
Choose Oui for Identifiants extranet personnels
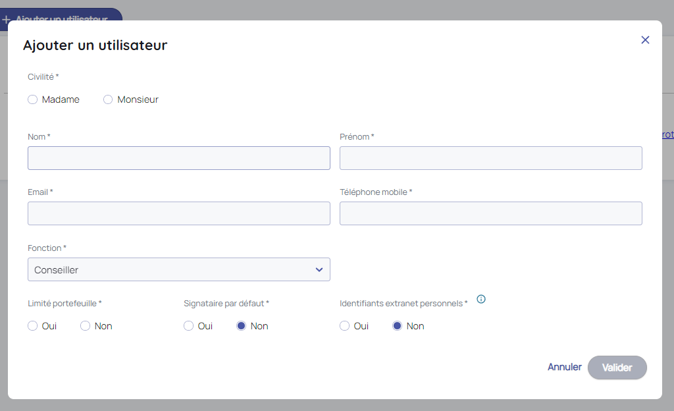point(345,326)
